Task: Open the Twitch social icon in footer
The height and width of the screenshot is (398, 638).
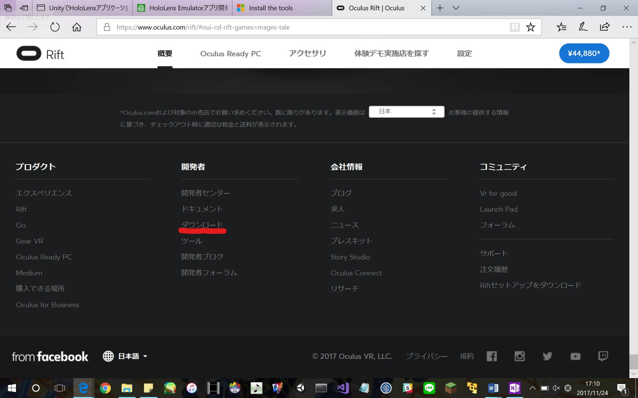Action: point(603,356)
